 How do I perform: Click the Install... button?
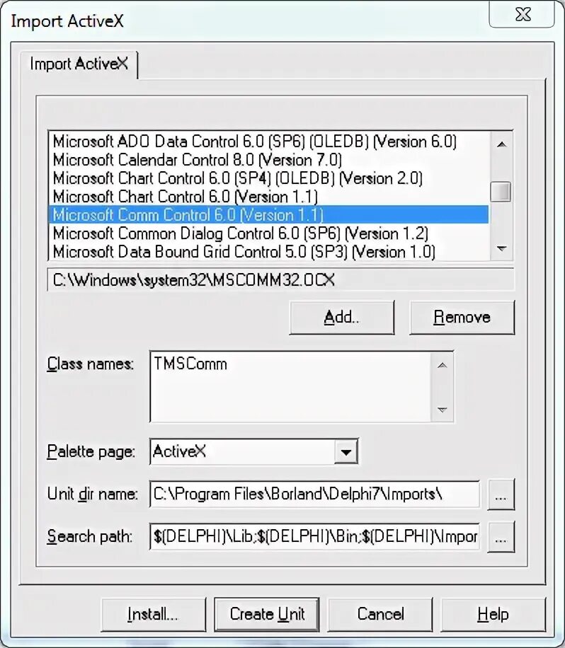[153, 614]
